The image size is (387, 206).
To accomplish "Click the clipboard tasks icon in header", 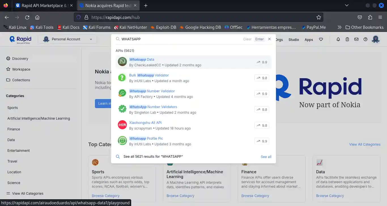I will click(347, 40).
